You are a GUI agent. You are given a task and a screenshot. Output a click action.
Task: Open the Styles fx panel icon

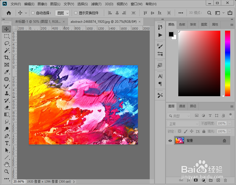pyautogui.click(x=160, y=66)
